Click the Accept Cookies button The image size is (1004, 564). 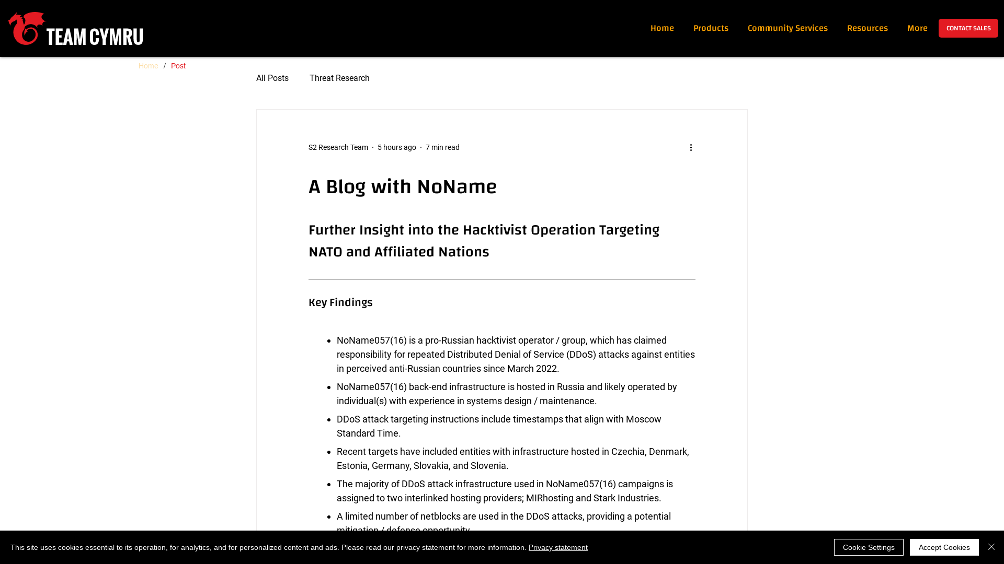click(944, 547)
